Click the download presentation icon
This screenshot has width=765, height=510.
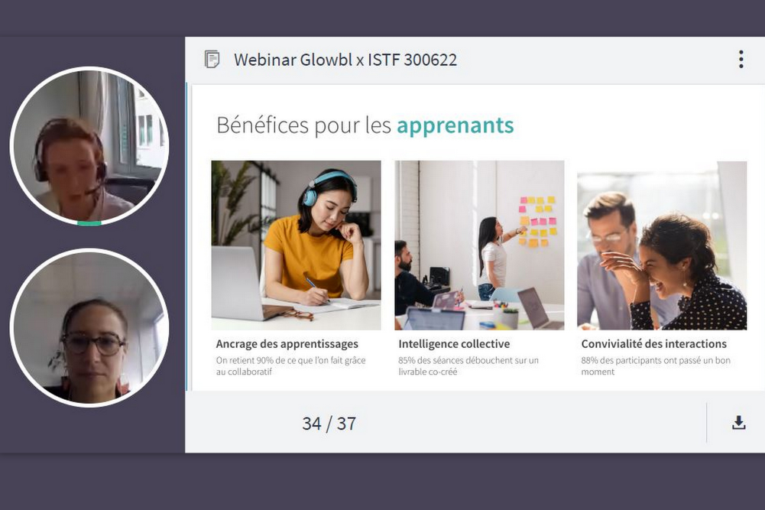coord(739,423)
